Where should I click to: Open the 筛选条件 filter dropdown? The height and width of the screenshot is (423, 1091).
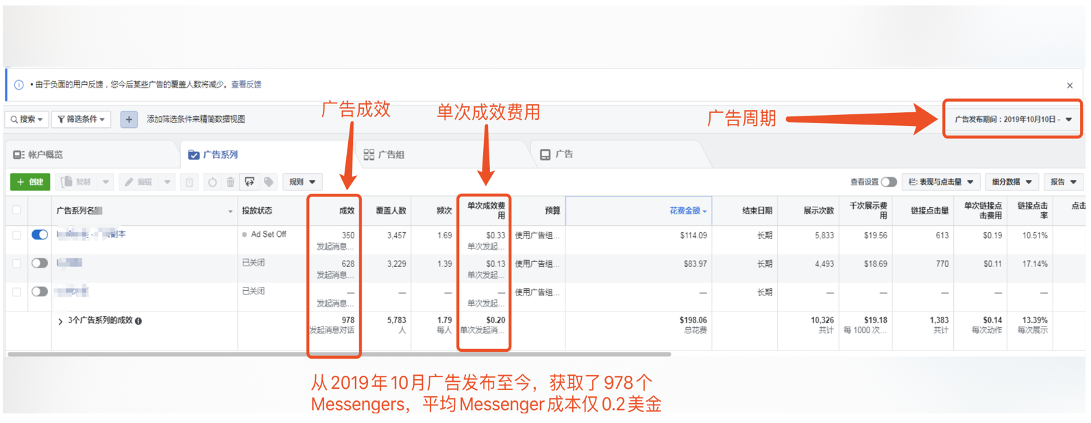click(82, 119)
